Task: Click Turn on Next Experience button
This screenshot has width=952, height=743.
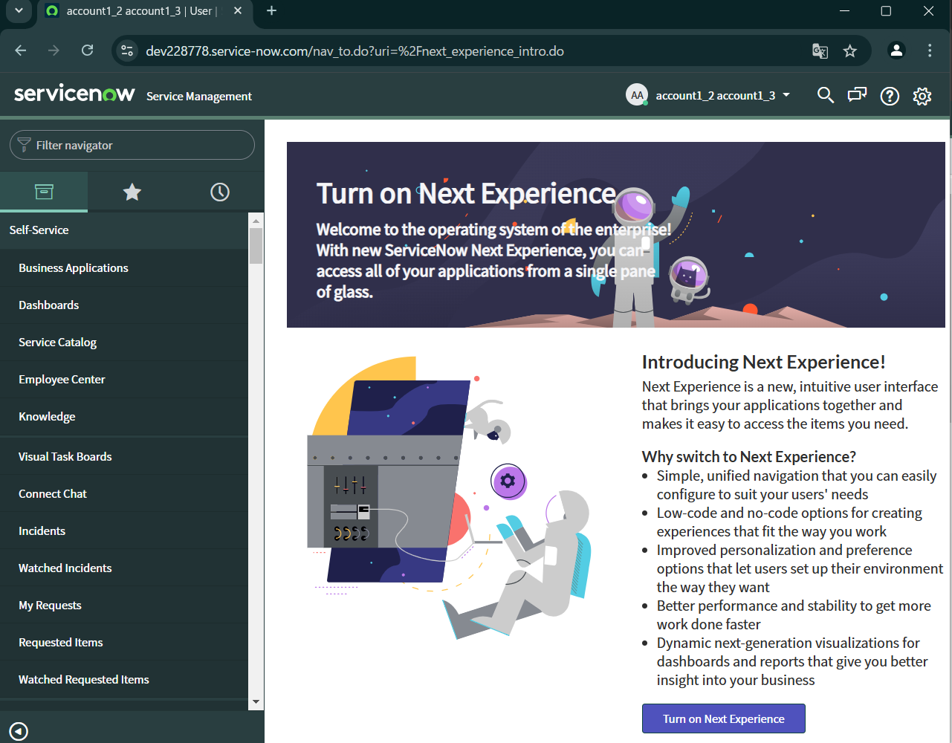Action: pos(723,718)
